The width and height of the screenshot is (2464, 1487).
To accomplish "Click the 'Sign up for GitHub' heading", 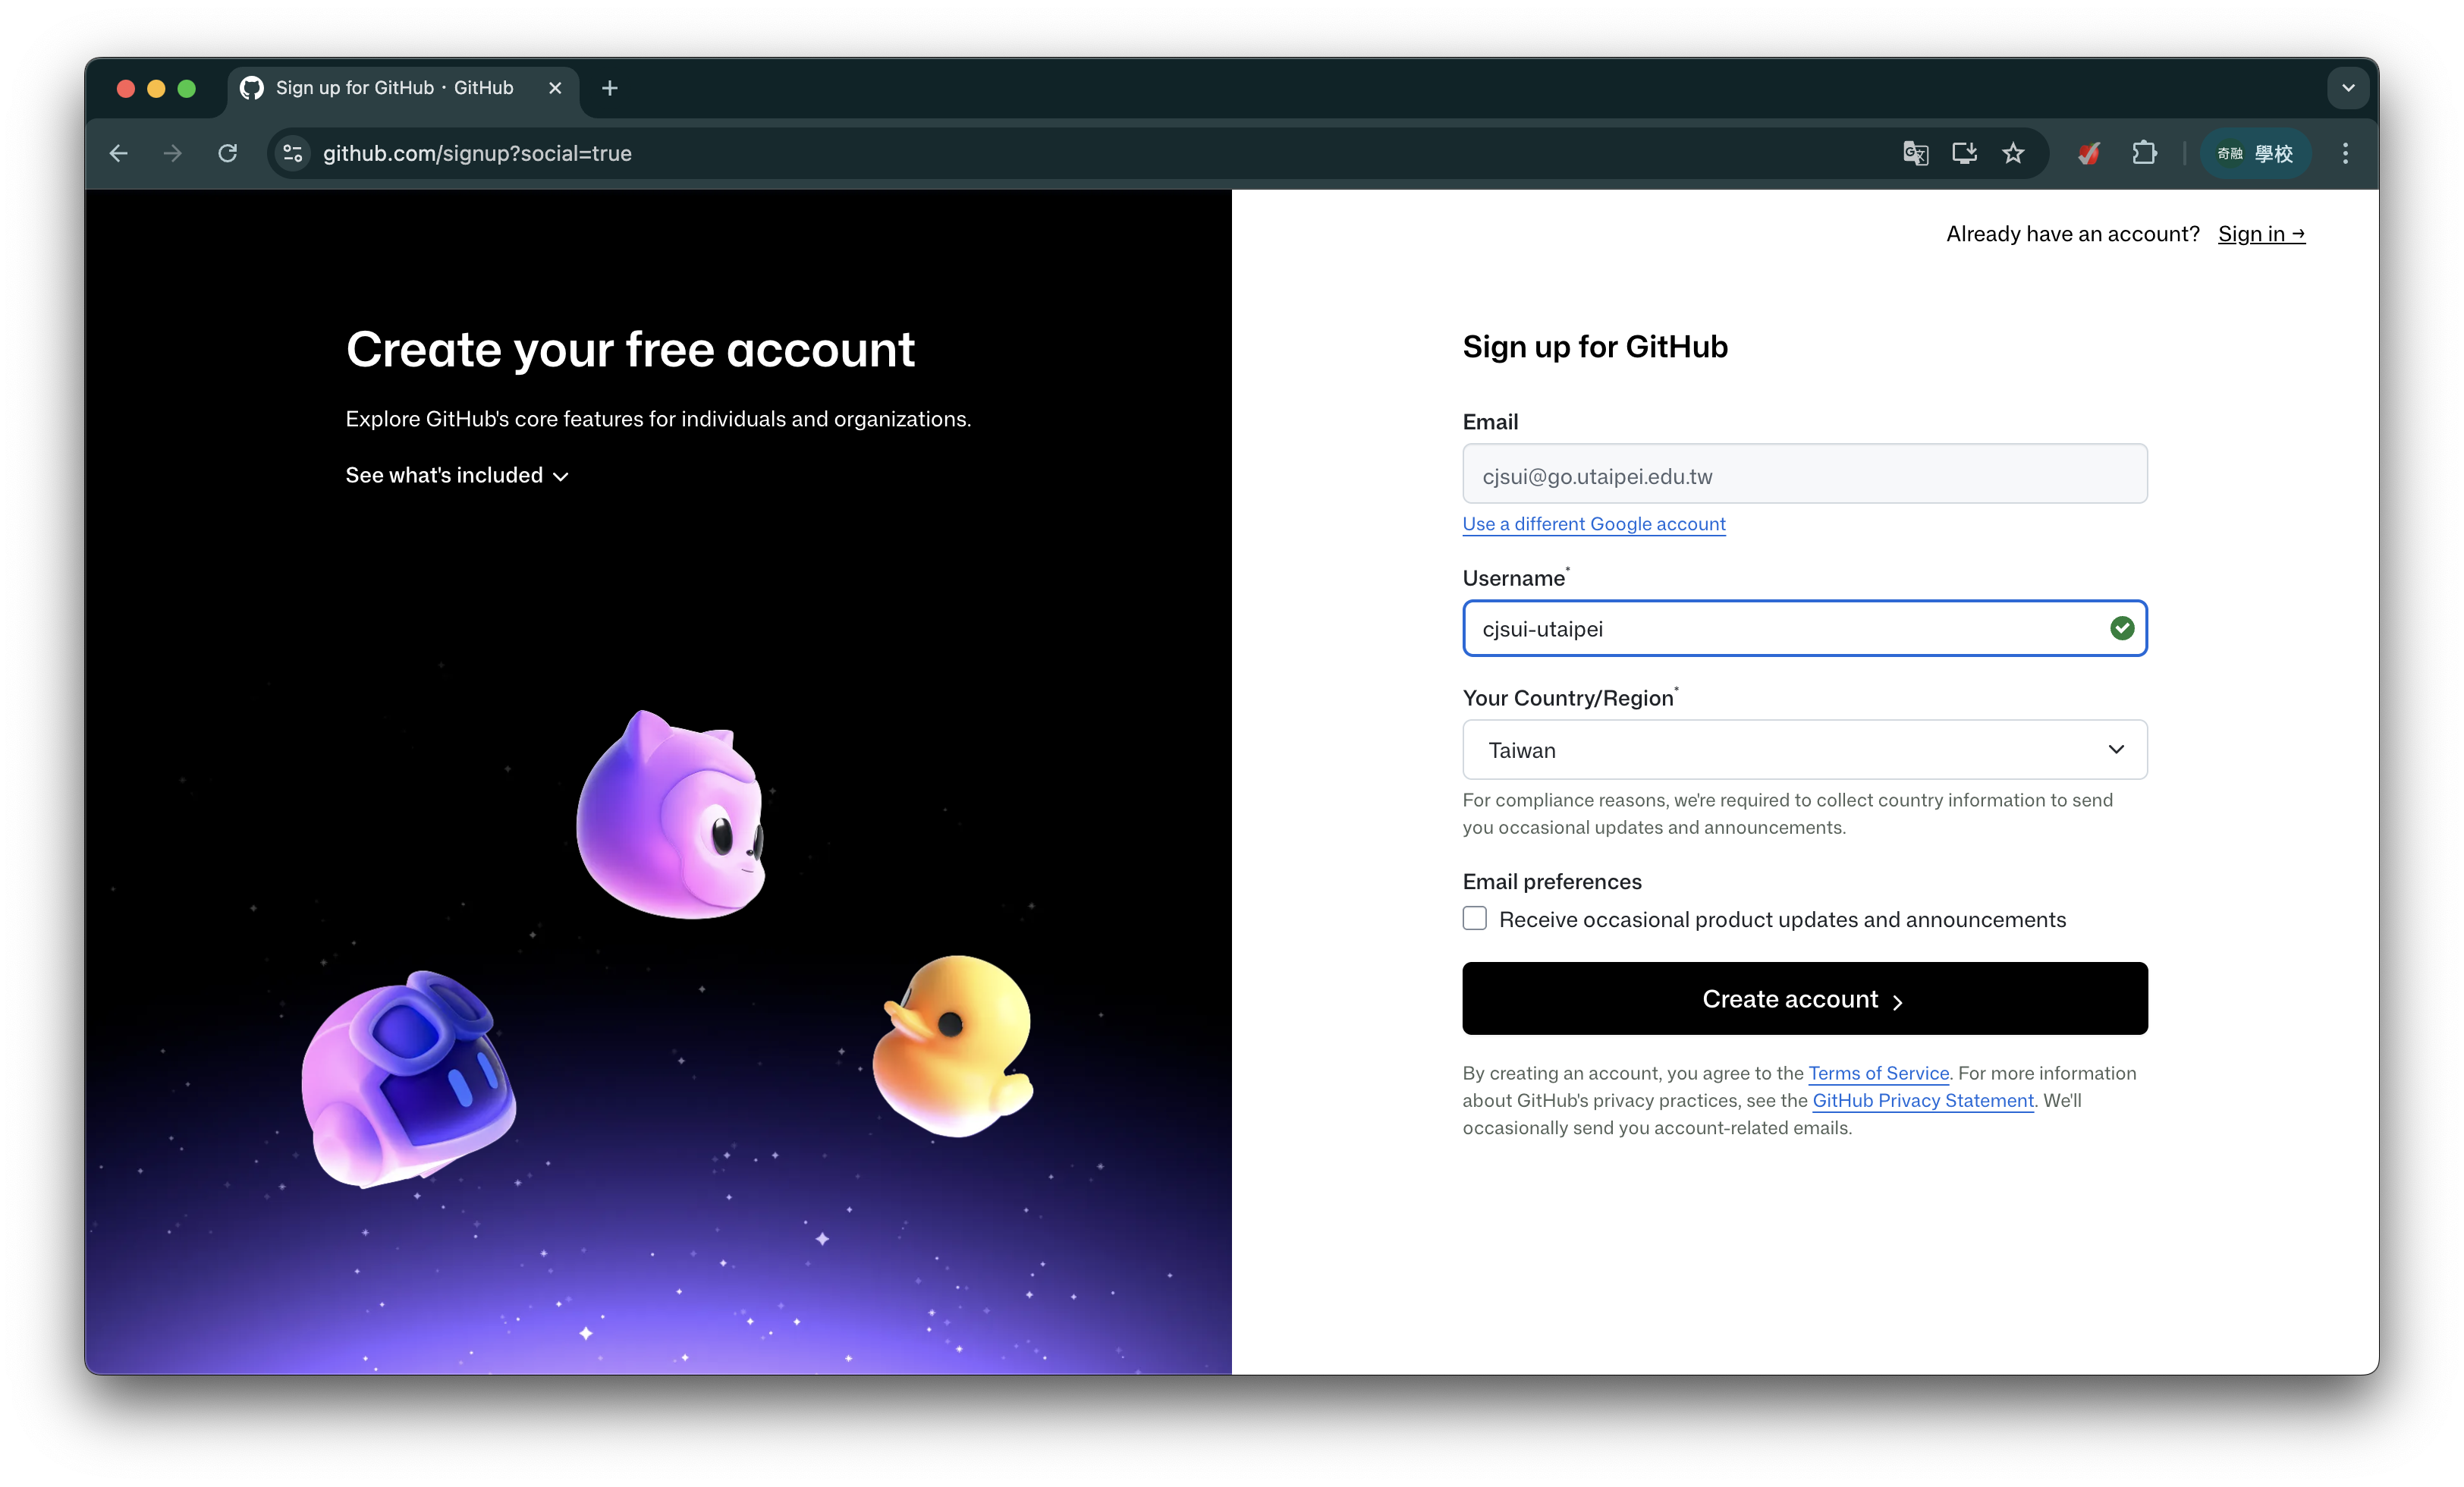I will click(1595, 347).
